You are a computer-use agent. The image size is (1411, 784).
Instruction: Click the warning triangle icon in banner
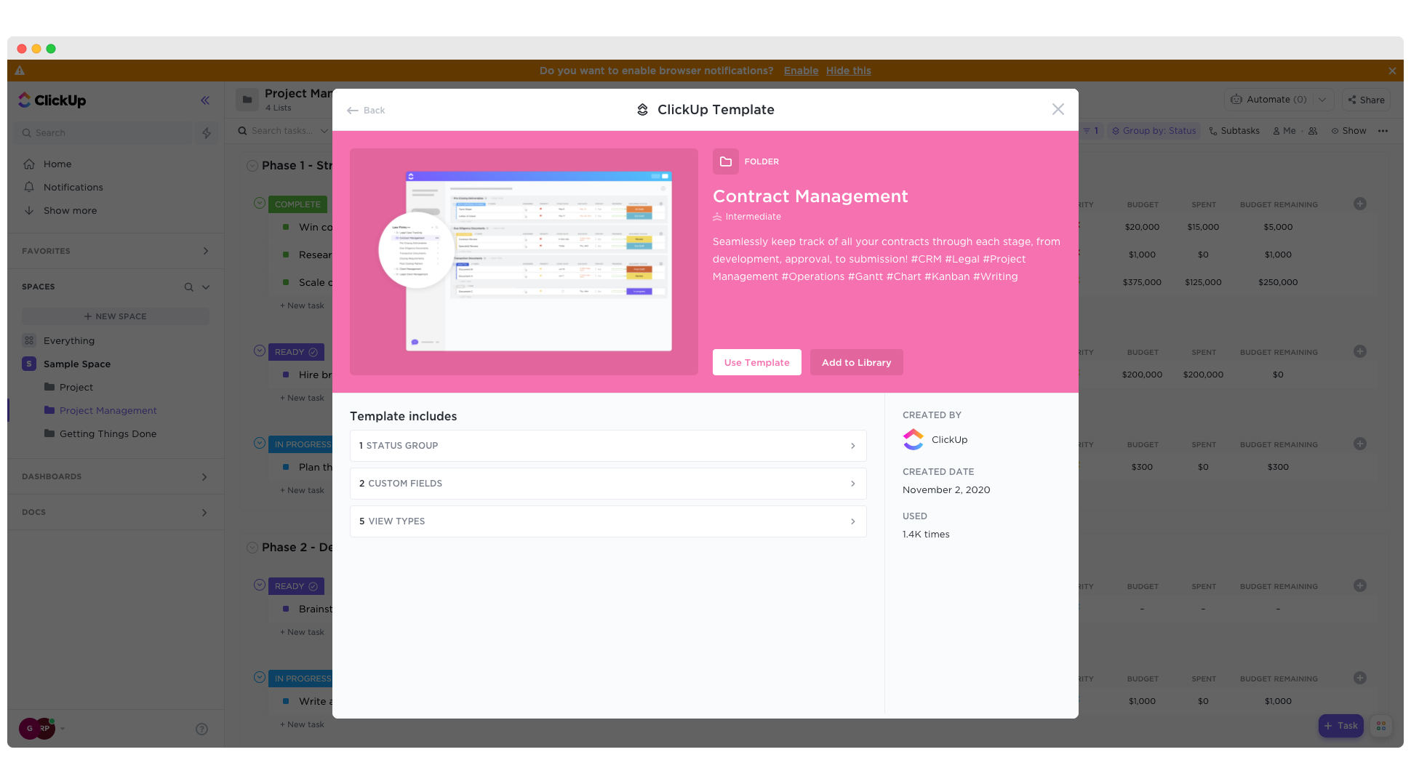20,71
